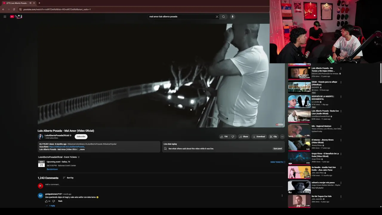Open options for 'DESPUÉS DE LA MUERTE' video
382x215 pixels.
(341, 97)
